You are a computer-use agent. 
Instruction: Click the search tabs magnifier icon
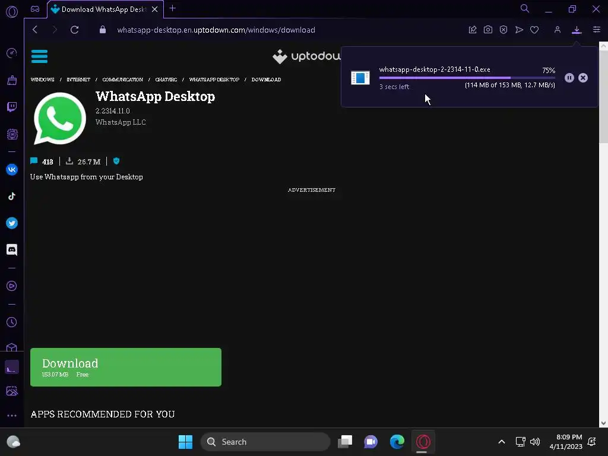[525, 8]
